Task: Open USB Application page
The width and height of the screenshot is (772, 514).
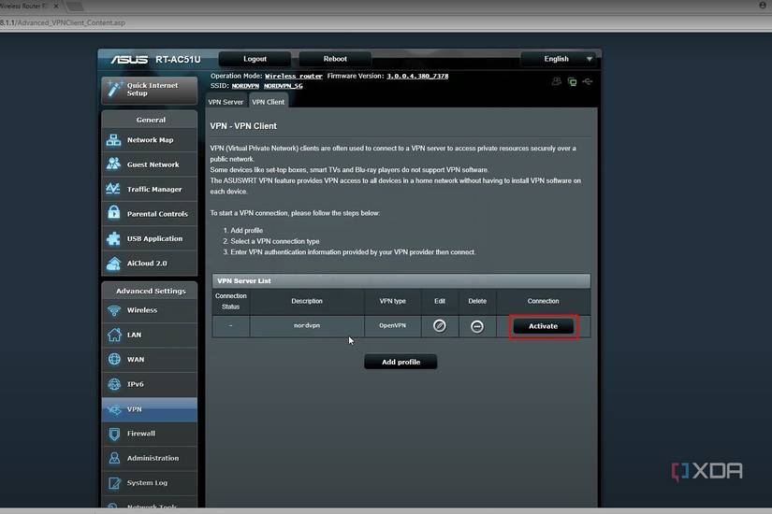Action: [149, 238]
